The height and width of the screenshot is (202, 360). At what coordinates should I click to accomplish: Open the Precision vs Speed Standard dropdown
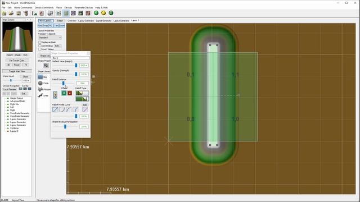coord(50,38)
